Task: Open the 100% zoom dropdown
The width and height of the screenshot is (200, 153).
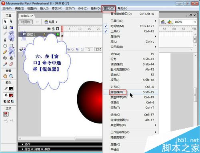Action: click(x=195, y=22)
